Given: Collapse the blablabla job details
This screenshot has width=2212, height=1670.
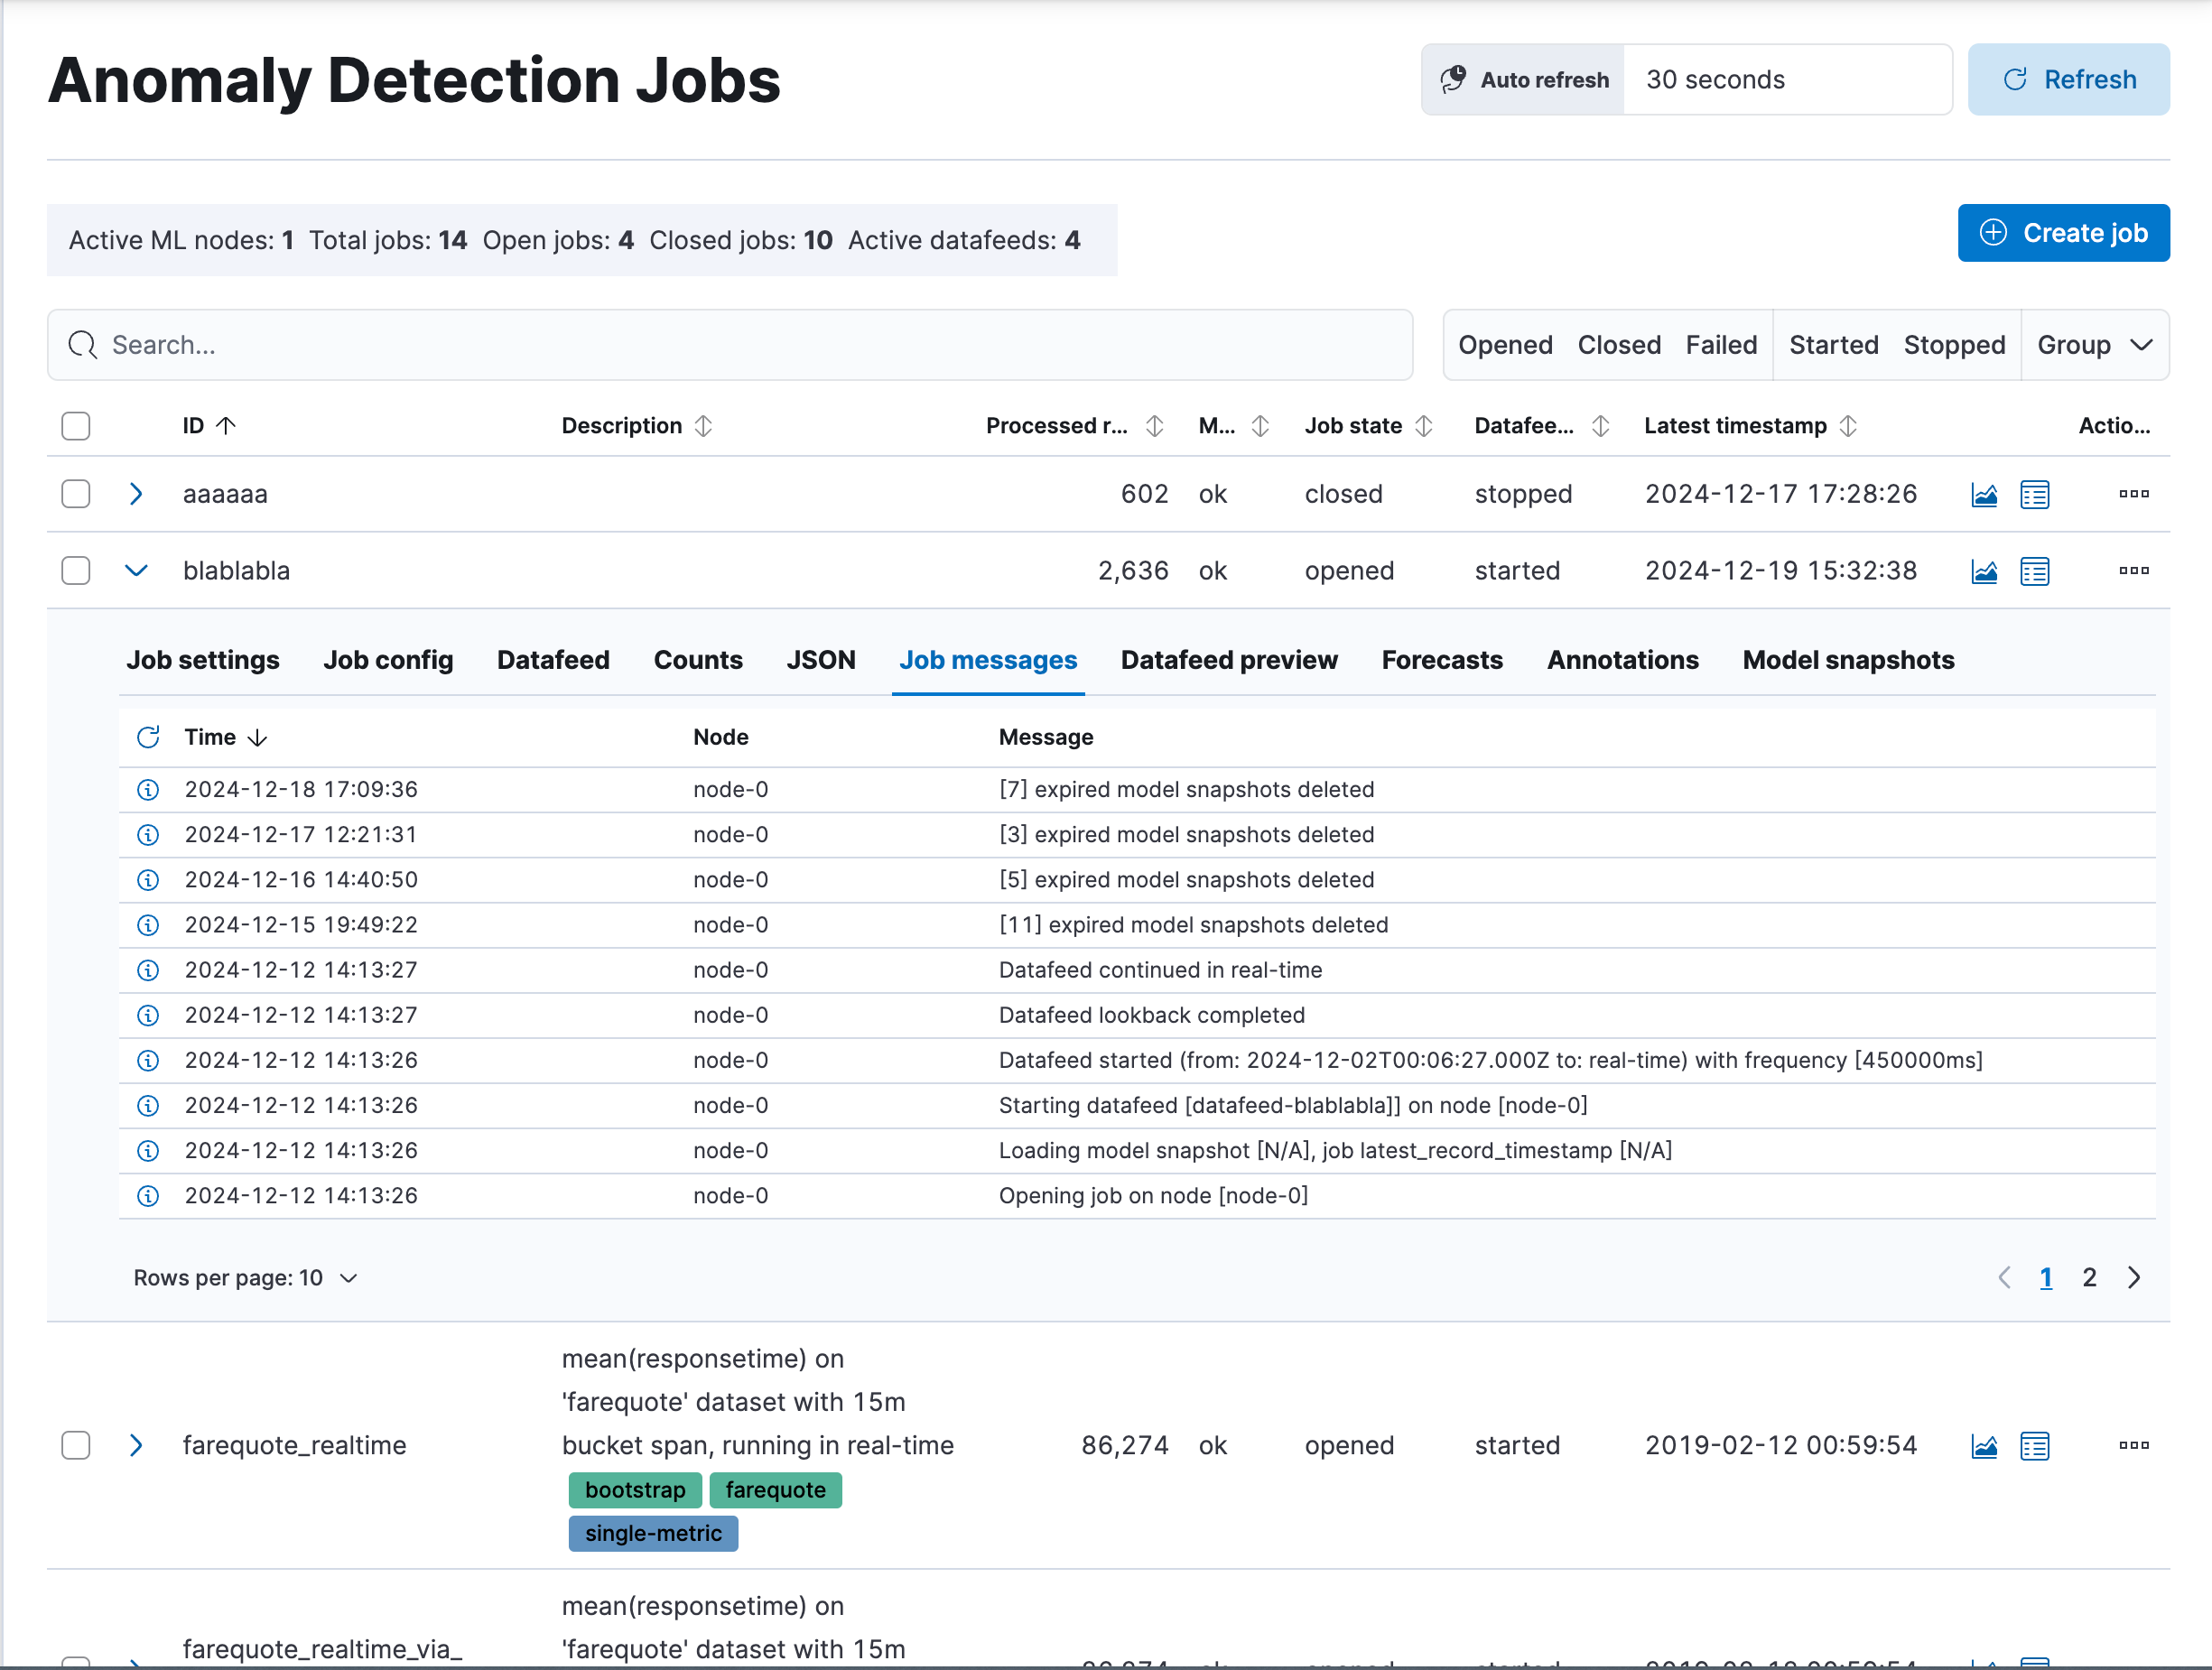Looking at the screenshot, I should 136,571.
